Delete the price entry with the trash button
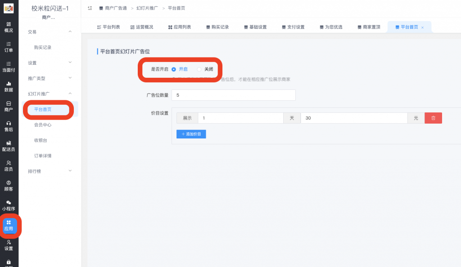The image size is (461, 267). (433, 118)
